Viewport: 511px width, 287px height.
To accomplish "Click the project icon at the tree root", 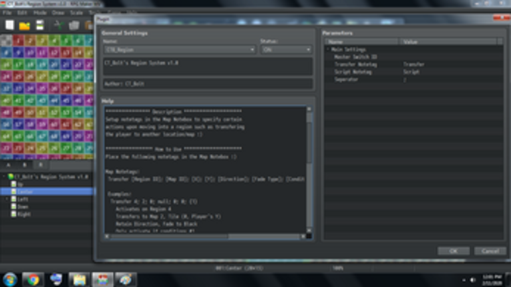I will coord(11,177).
